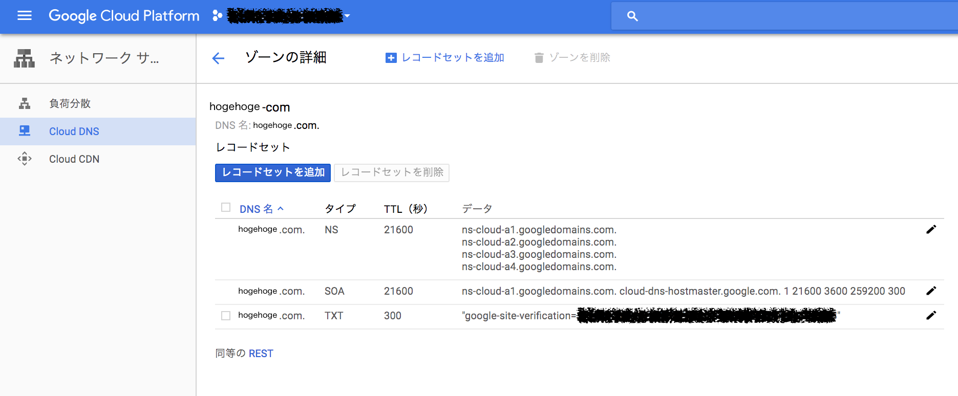Click the ゾーンの詳細 page title
This screenshot has width=958, height=396.
286,57
